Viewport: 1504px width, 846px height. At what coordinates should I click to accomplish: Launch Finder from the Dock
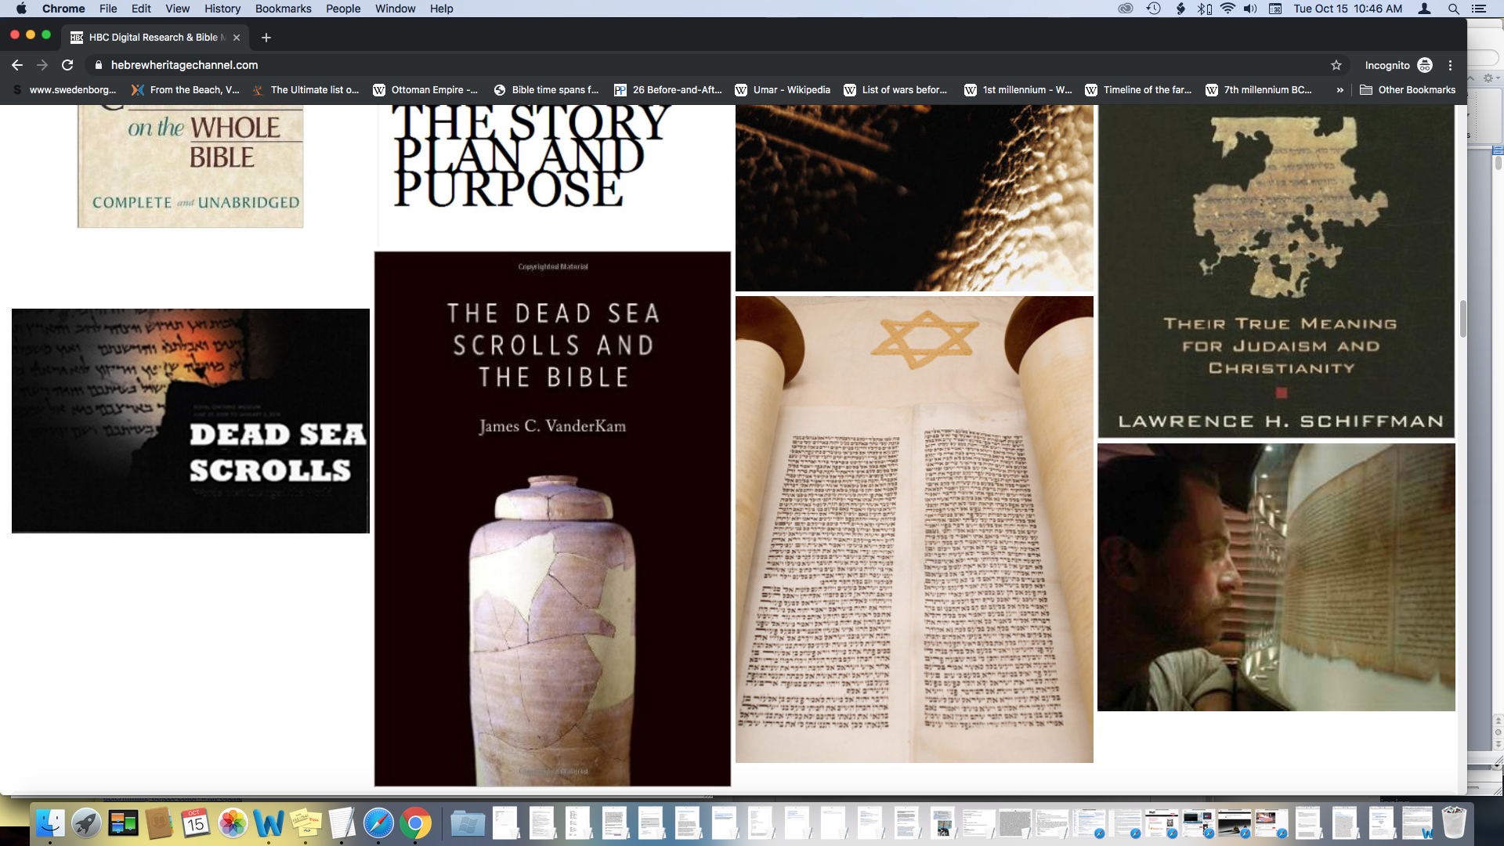(50, 823)
